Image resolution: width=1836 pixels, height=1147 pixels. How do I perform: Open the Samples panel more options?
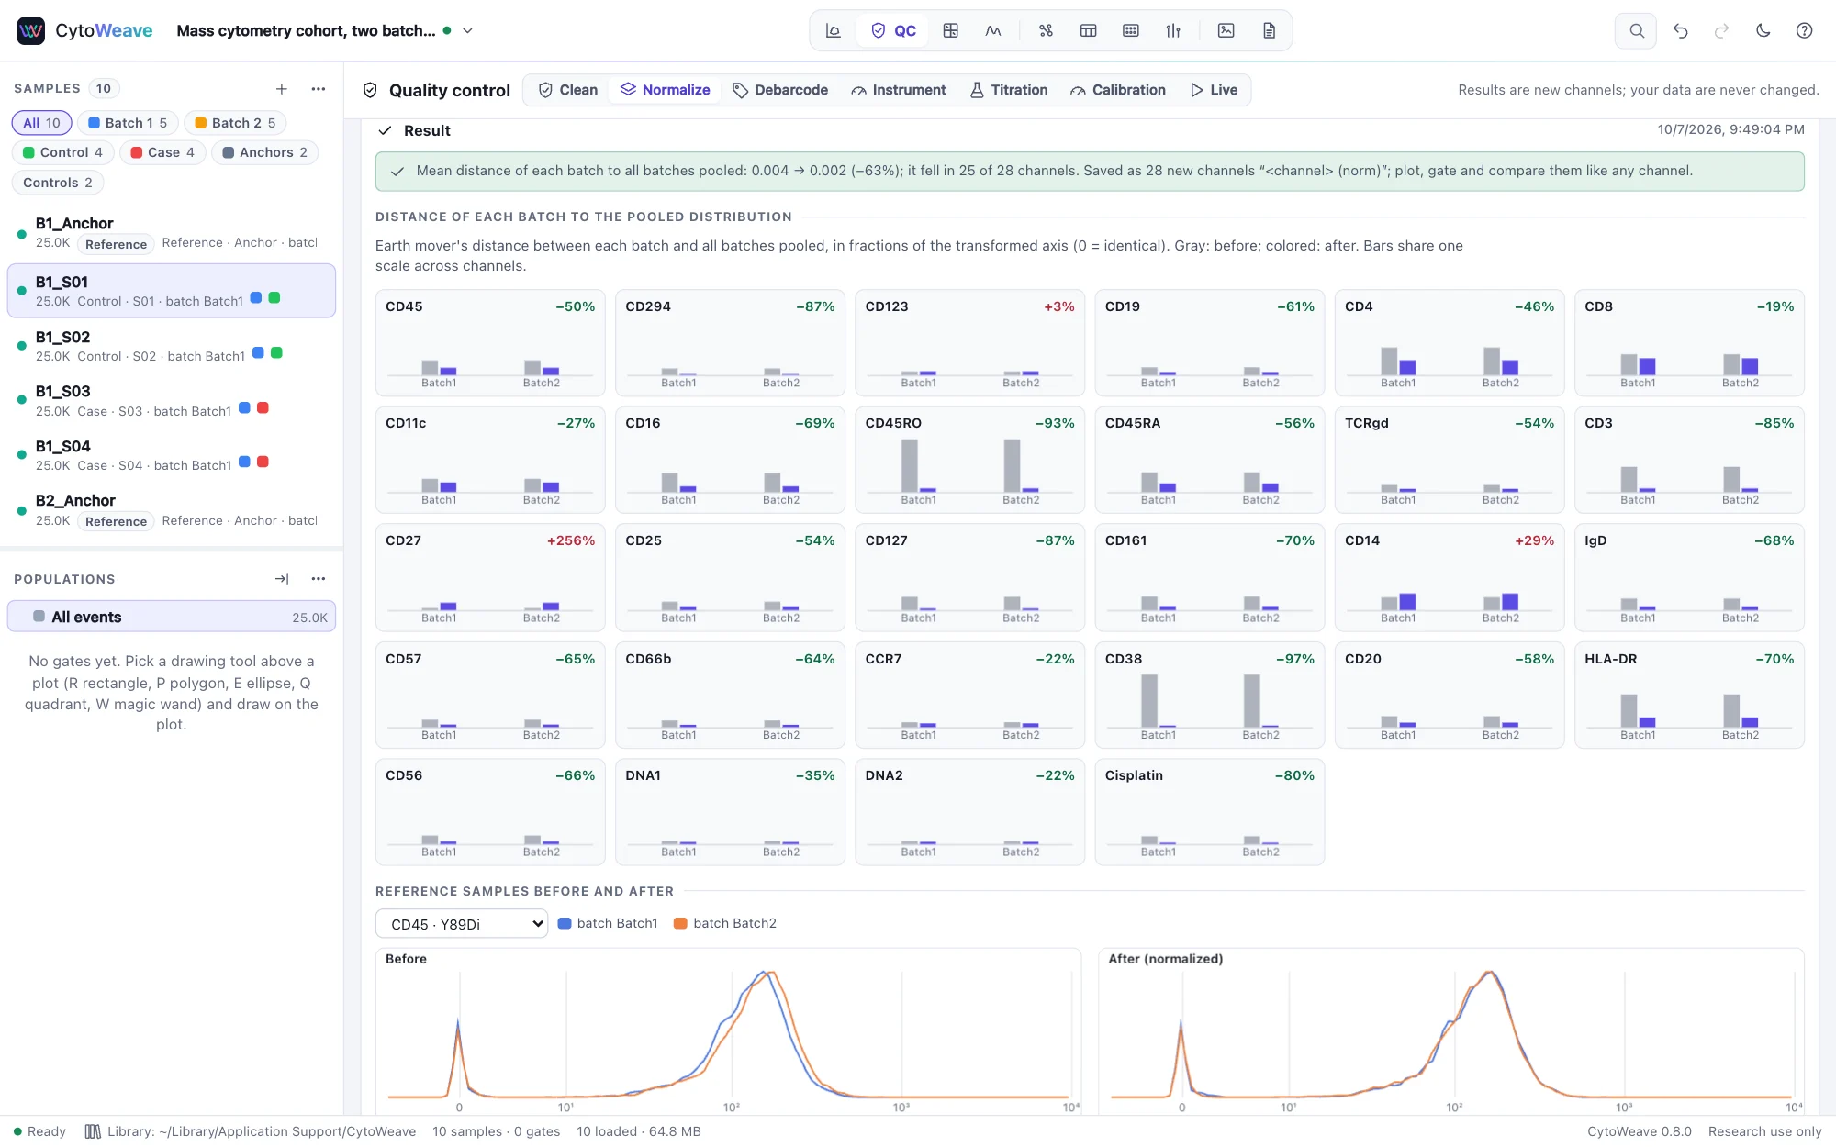click(319, 89)
